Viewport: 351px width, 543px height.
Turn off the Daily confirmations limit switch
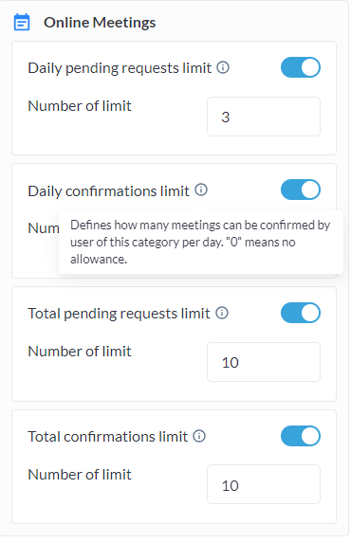pyautogui.click(x=301, y=190)
